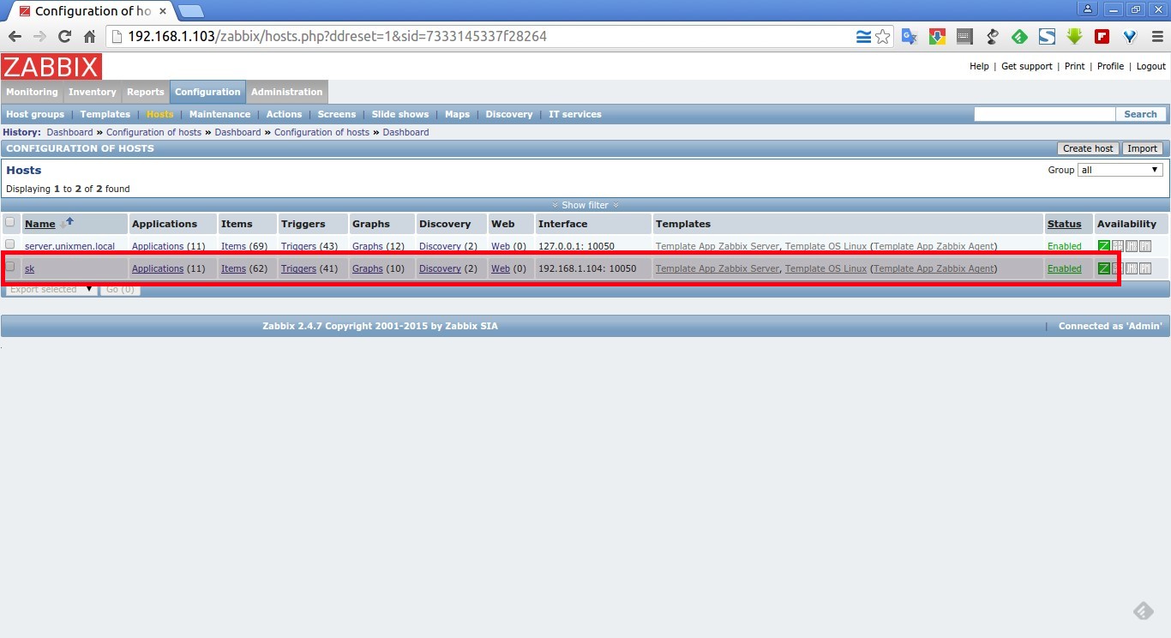1171x638 pixels.
Task: Click the browser back arrow
Action: coord(15,36)
